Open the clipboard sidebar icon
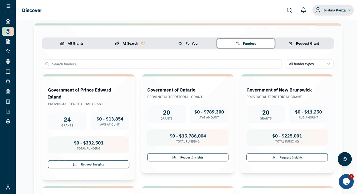This screenshot has height=194, width=357. tap(8, 101)
